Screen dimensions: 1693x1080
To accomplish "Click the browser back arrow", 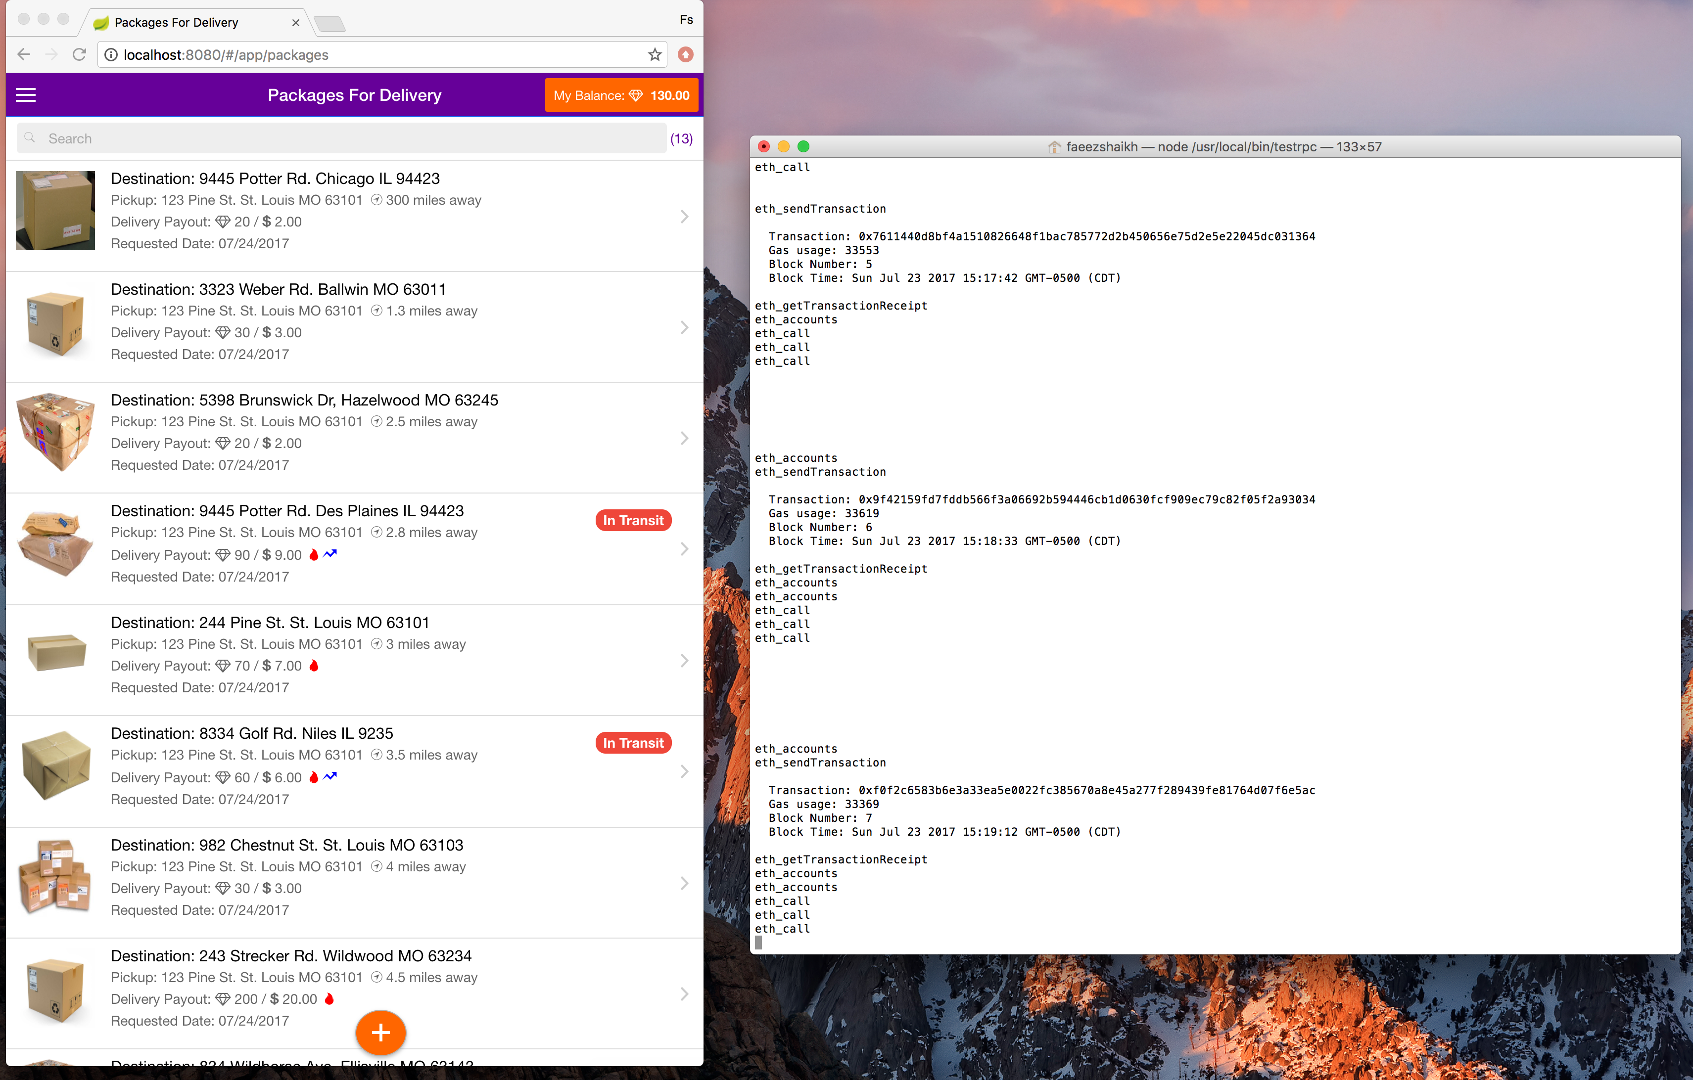I will [x=24, y=55].
